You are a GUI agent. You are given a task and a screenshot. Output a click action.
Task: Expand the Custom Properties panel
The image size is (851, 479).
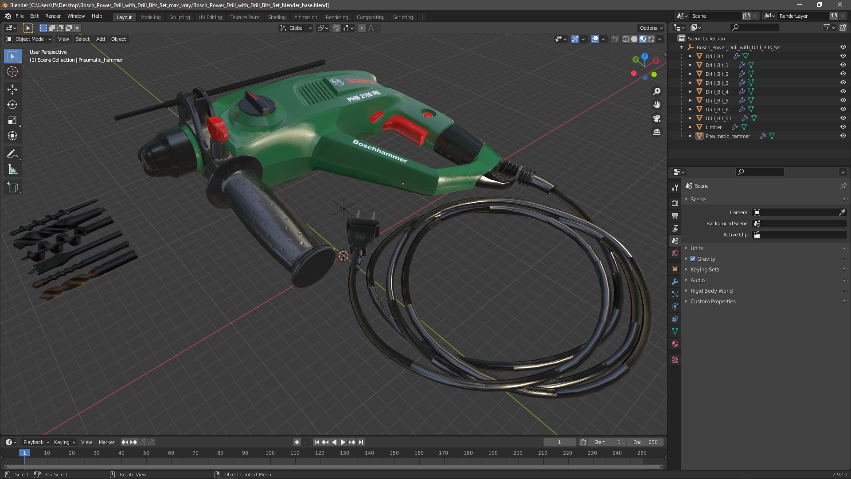pyautogui.click(x=713, y=301)
